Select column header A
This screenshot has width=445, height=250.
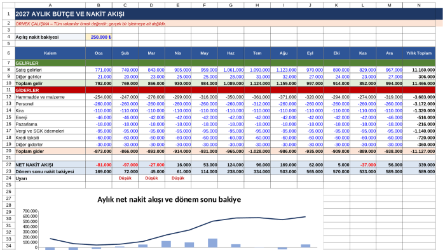pos(50,5)
